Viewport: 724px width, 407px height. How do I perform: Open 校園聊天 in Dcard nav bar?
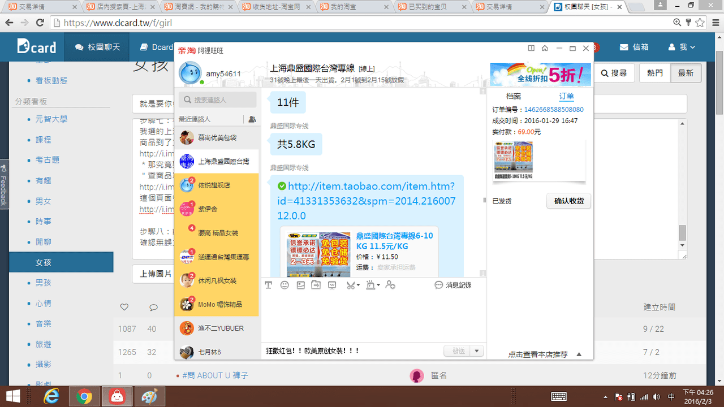(x=97, y=47)
